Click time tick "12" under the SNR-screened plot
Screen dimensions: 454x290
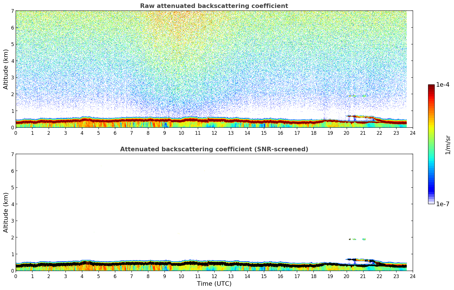[214, 276]
